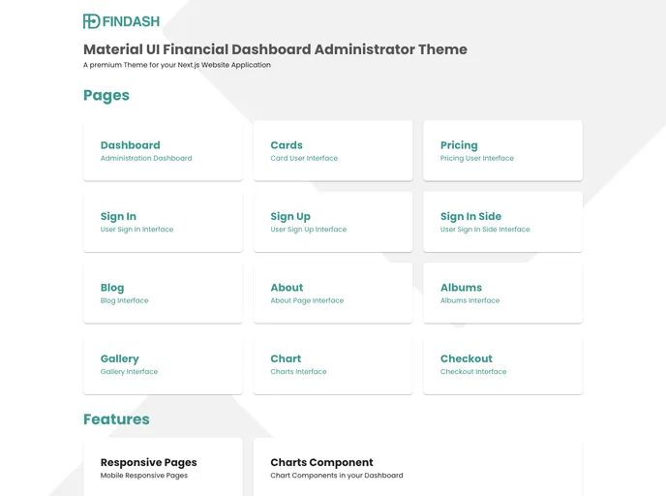Open the Gallery interface page
666x496 pixels.
click(x=163, y=364)
